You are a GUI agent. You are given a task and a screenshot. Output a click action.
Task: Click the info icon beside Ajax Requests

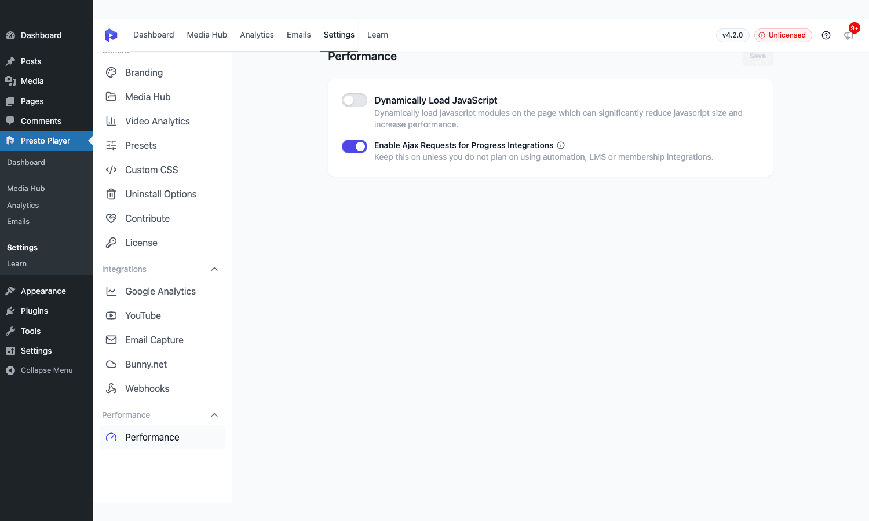click(x=561, y=145)
